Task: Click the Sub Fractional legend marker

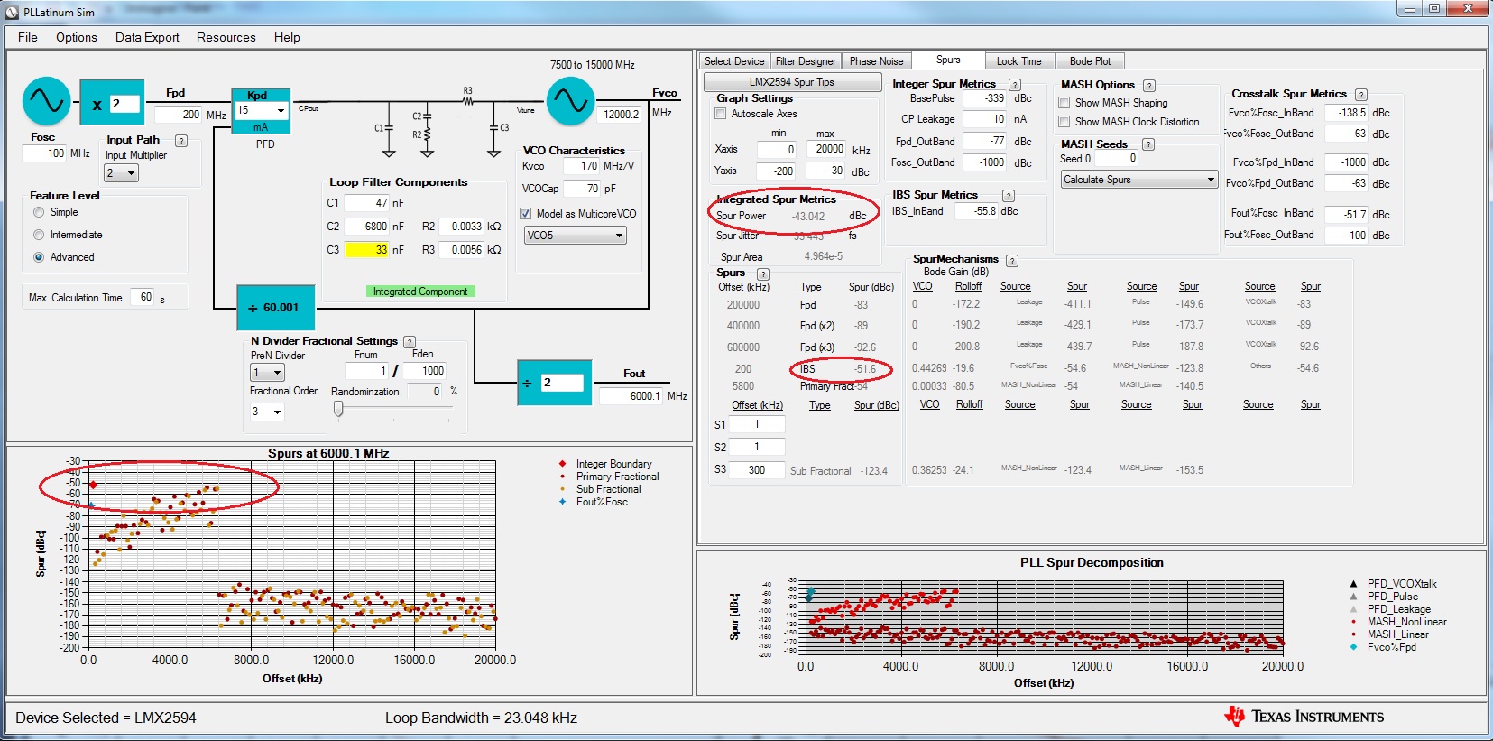Action: 563,489
